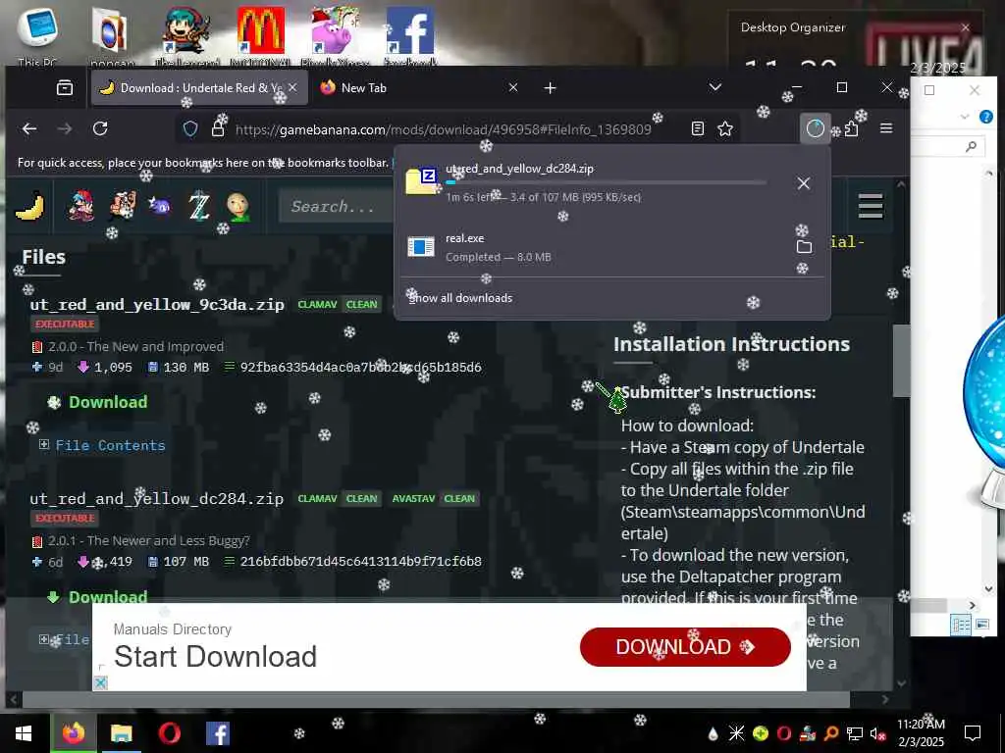Click the dc284.zip download progress bar

click(606, 183)
